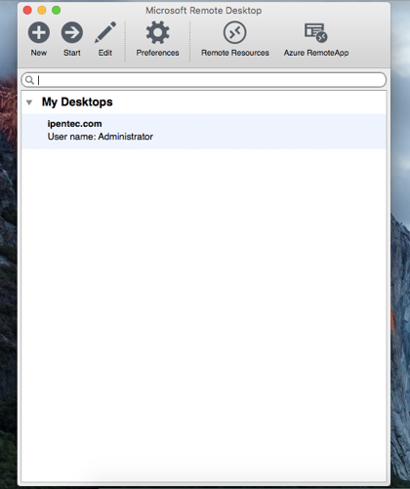Click the New desktop plus icon
The width and height of the screenshot is (410, 489).
(39, 32)
